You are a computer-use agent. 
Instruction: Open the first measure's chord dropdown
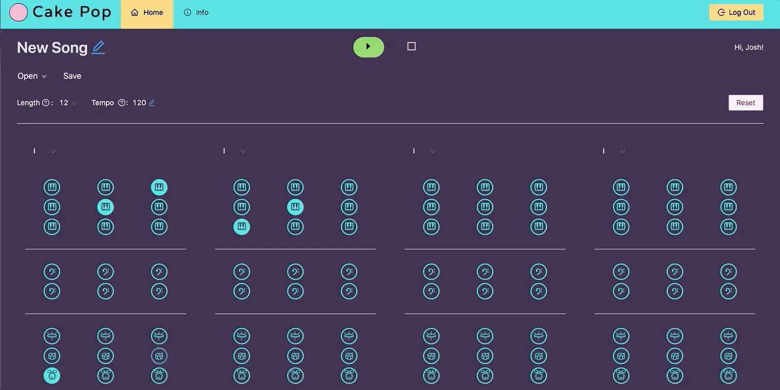tap(53, 151)
